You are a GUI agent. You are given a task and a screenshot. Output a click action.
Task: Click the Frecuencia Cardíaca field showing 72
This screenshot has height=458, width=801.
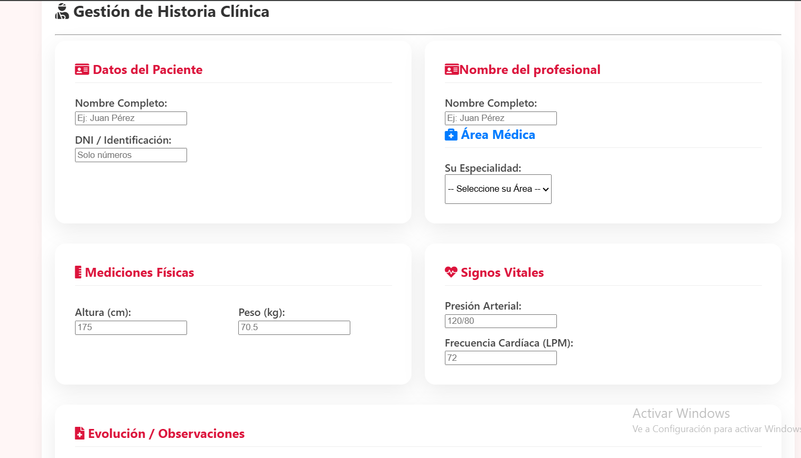point(500,358)
